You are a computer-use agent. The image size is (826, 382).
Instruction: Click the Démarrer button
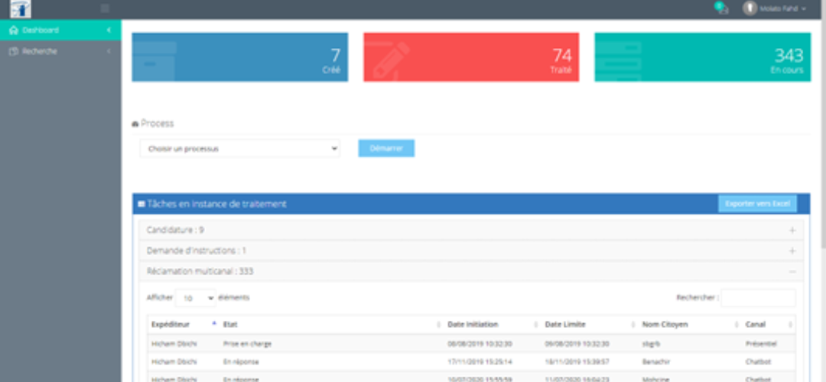[x=386, y=148]
